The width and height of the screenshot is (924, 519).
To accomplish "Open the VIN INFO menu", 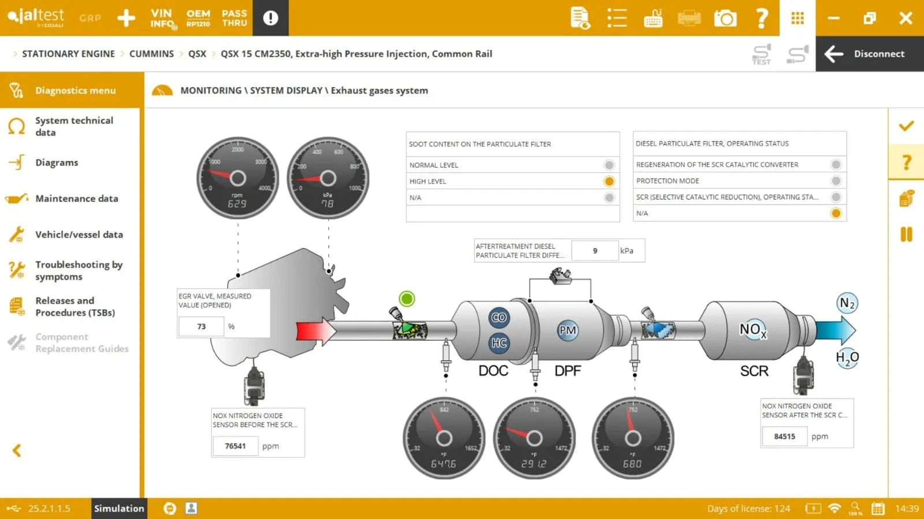I will 161,18.
